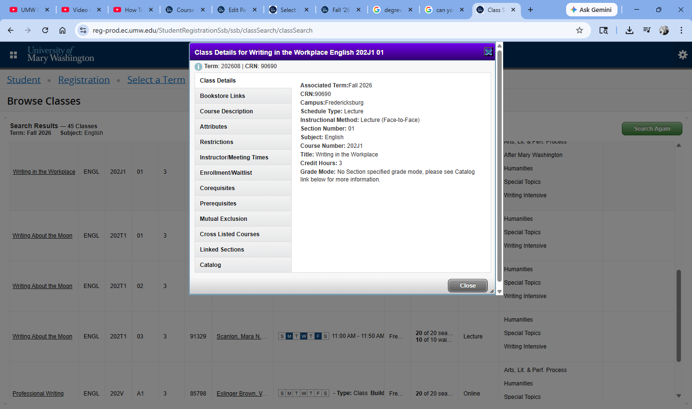
Task: Toggle Wednesday in Writing About the Moon 03 row
Action: tap(304, 337)
